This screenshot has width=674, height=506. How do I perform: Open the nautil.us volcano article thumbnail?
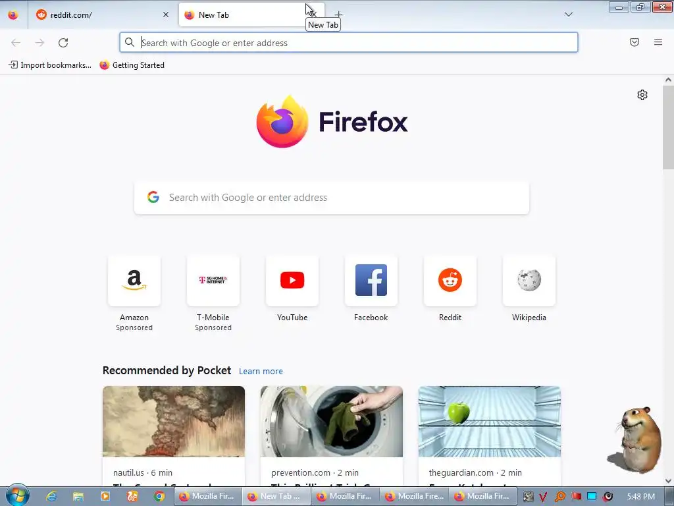pyautogui.click(x=174, y=421)
